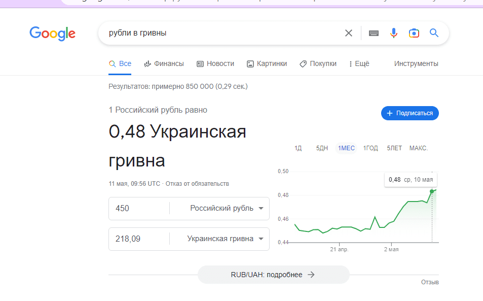Select the 1ГОД chart range
This screenshot has width=483, height=301.
(x=370, y=148)
